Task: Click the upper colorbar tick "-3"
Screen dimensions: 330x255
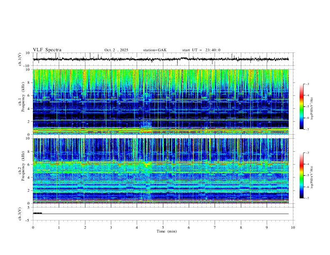Action: point(307,84)
